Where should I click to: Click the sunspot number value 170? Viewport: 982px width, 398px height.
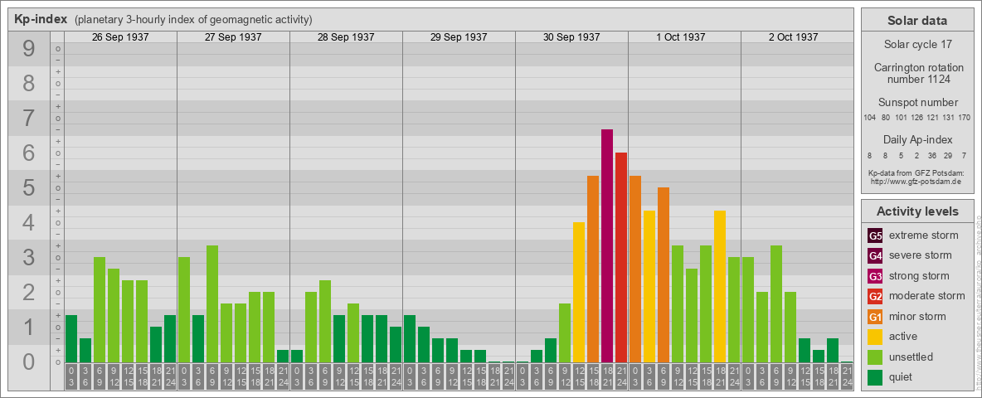click(964, 117)
